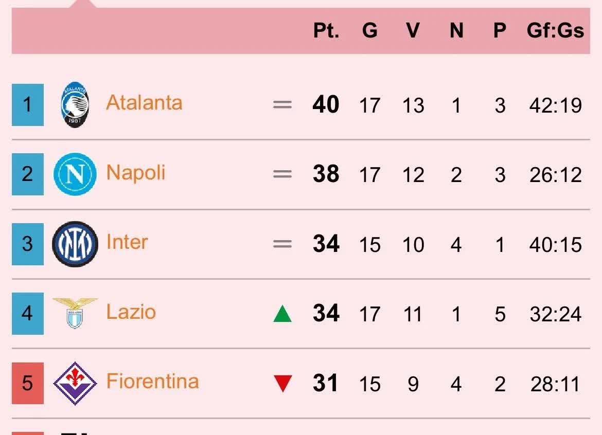Open the Atalanta team link

point(144,103)
